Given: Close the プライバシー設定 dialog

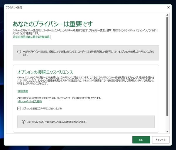Looking at the screenshot, I should click(168, 7).
